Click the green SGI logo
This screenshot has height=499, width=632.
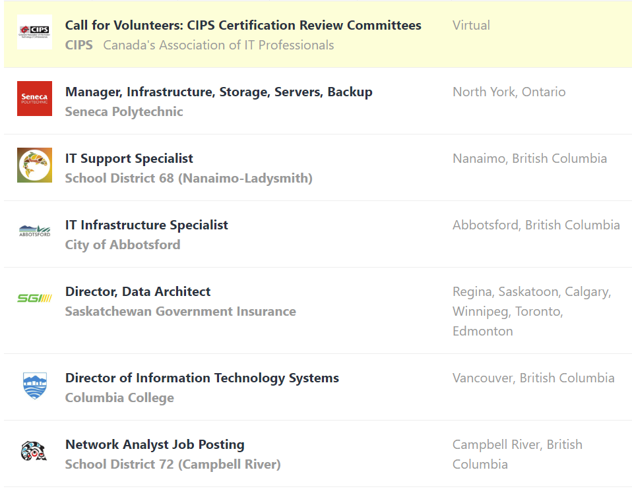click(34, 299)
